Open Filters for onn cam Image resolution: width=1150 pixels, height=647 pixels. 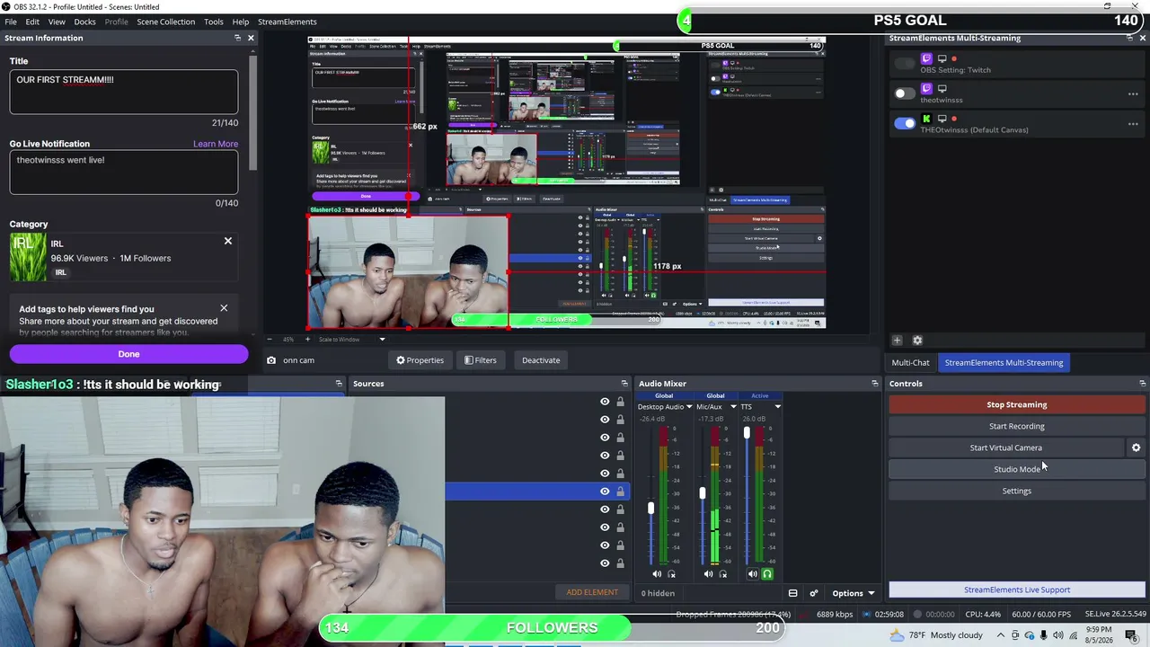click(481, 360)
